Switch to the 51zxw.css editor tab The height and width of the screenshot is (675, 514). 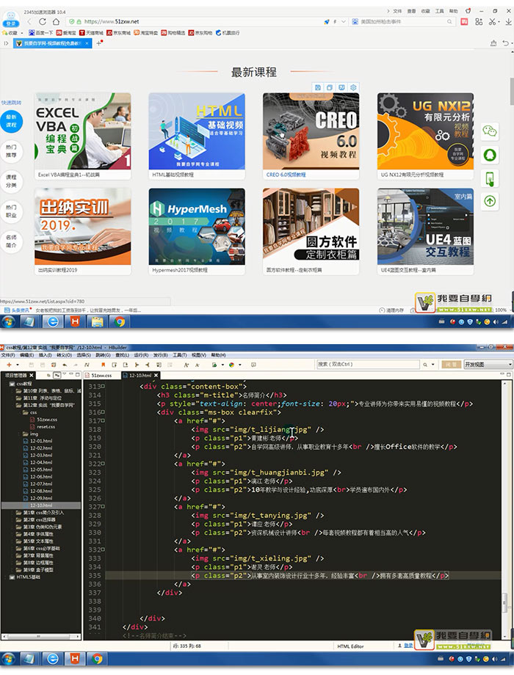(101, 376)
